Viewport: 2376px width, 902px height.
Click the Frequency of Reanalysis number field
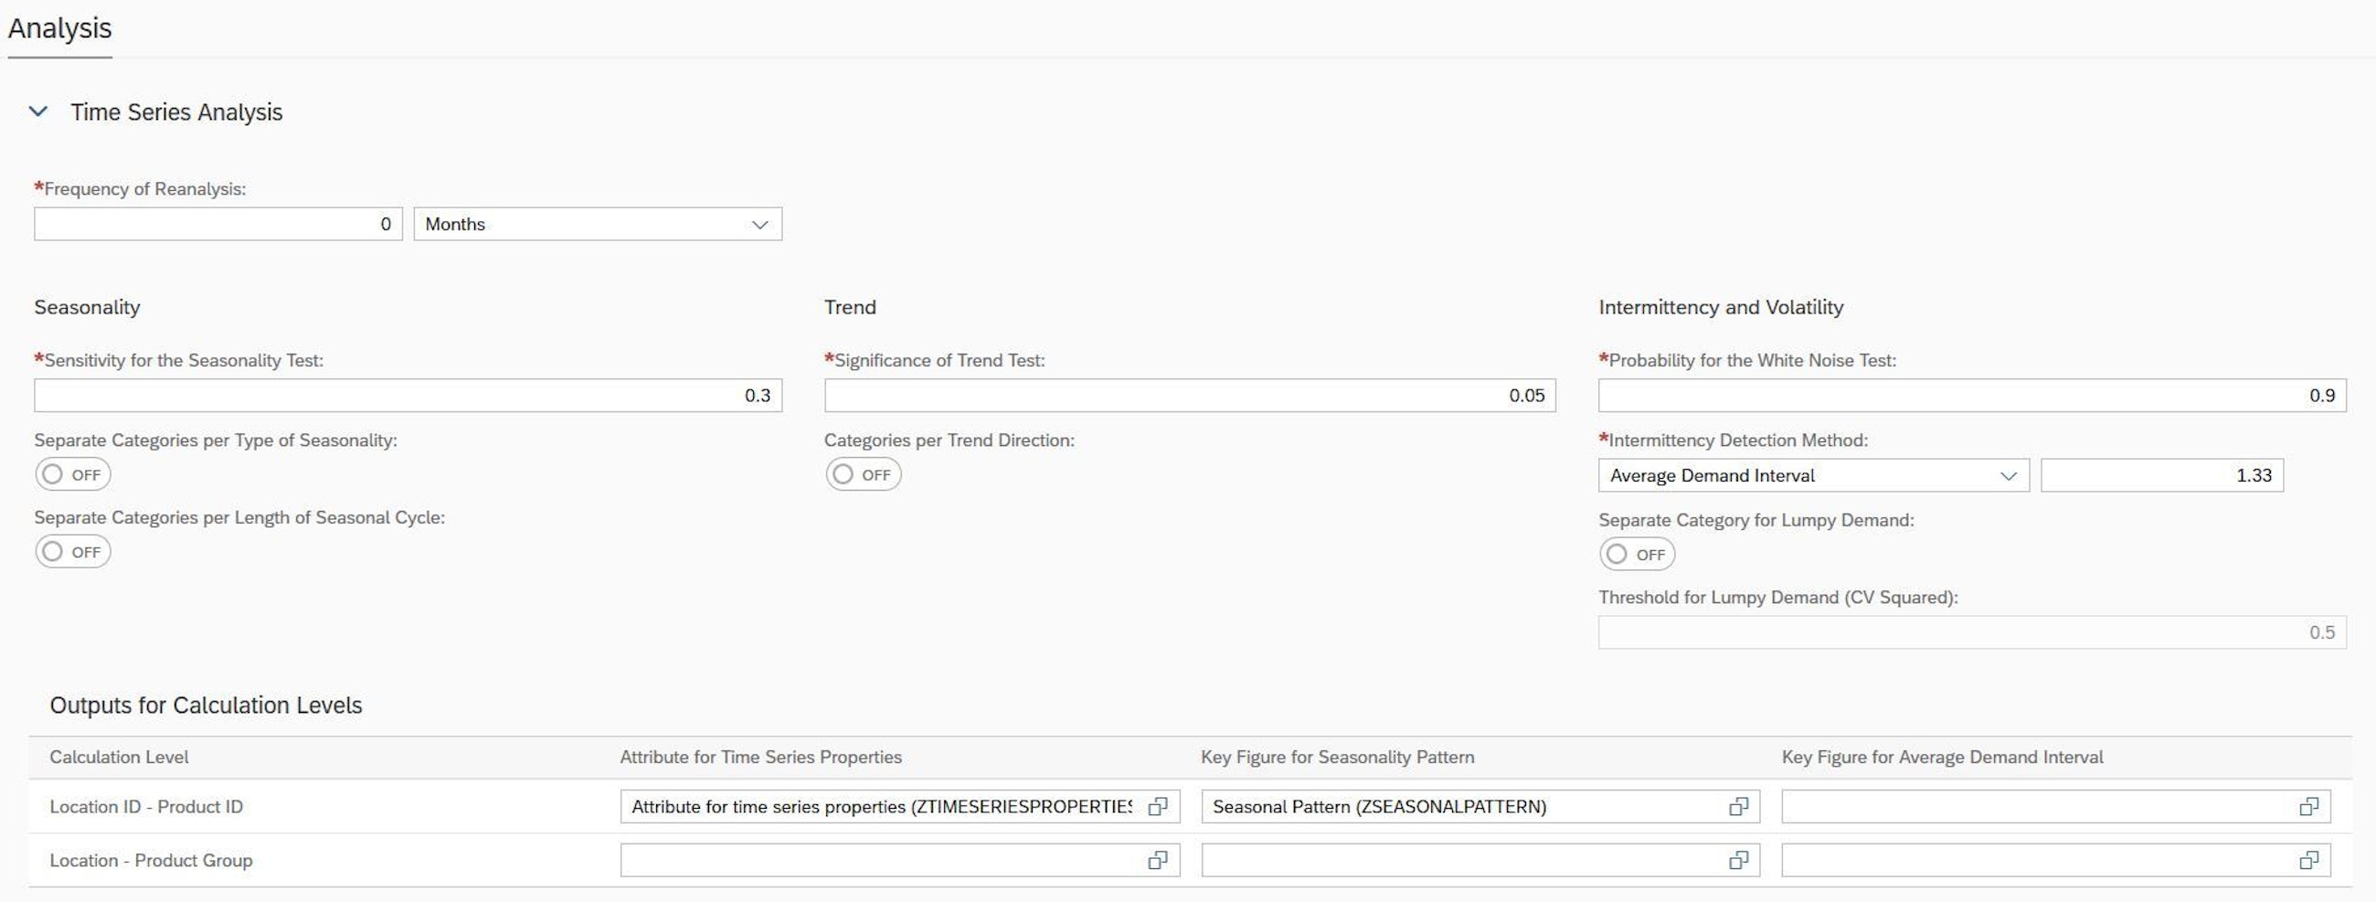217,224
